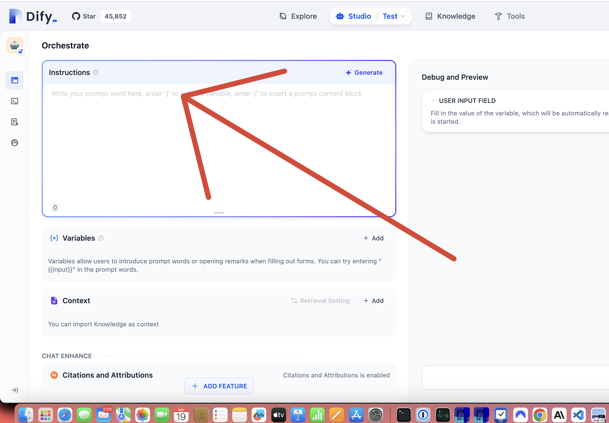Open Pages from the Dock
Image resolution: width=609 pixels, height=423 pixels.
point(337,415)
